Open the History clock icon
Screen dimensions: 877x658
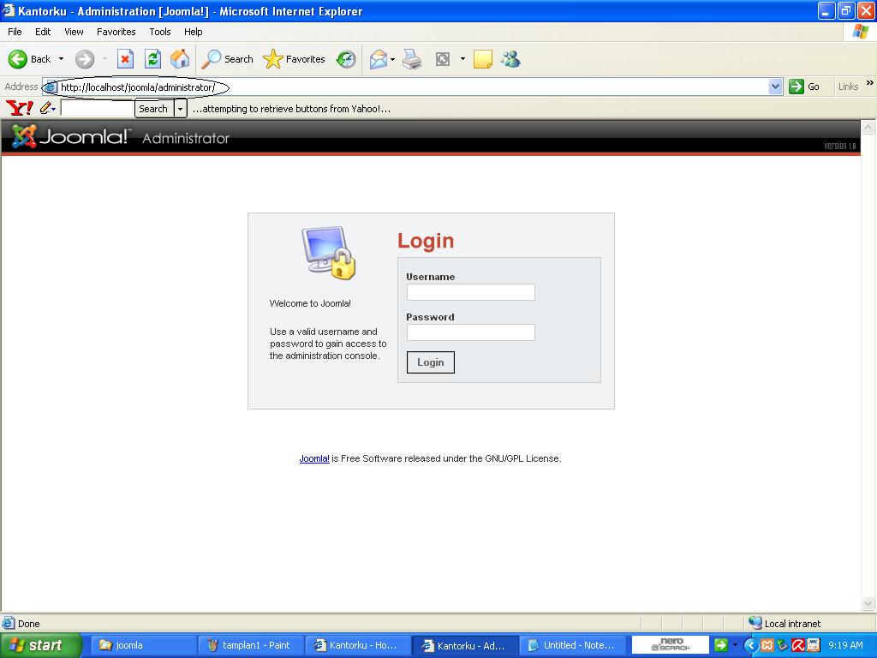[346, 59]
